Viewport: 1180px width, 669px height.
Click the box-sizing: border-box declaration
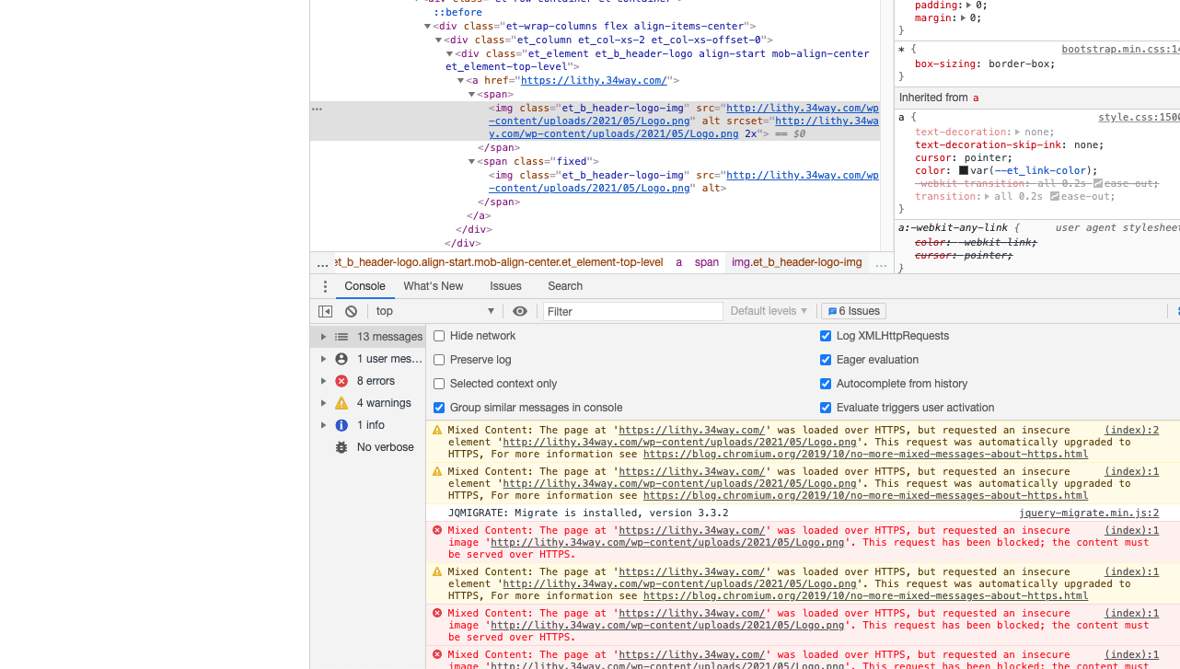click(x=985, y=64)
